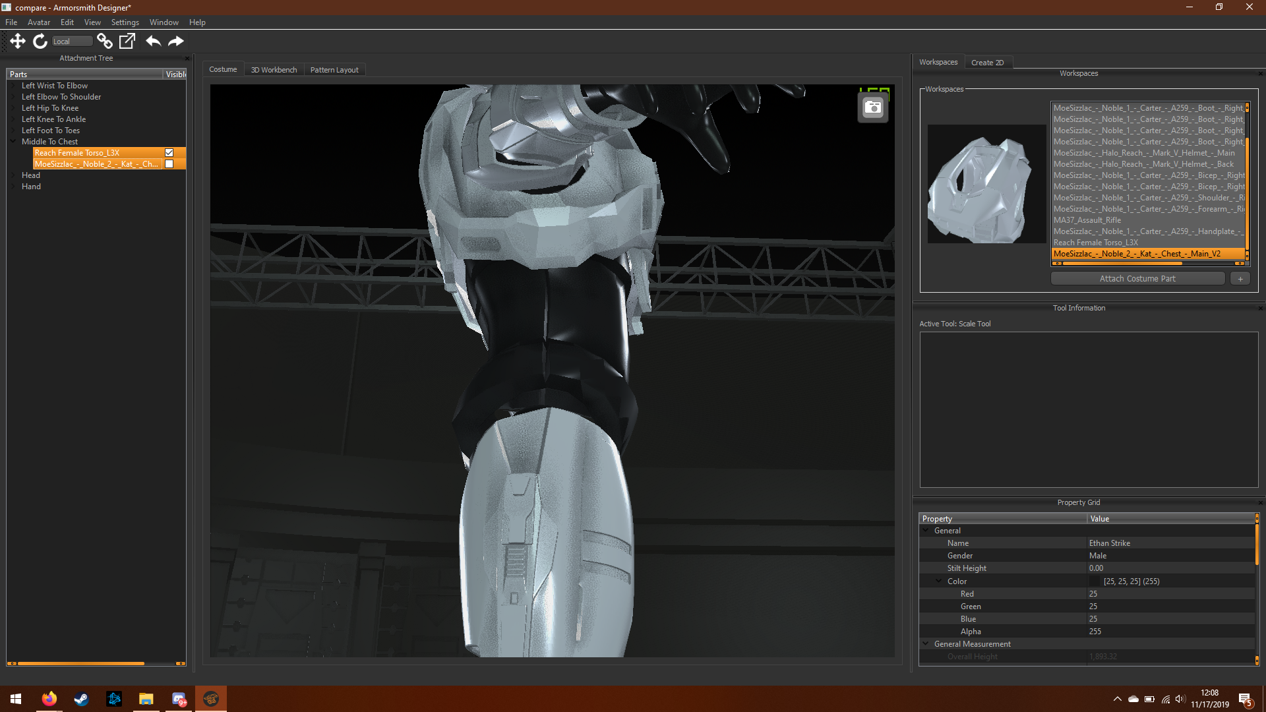Screen dimensions: 1266x712
Task: Click the plus button beside Attach Costume Part
Action: [1240, 279]
